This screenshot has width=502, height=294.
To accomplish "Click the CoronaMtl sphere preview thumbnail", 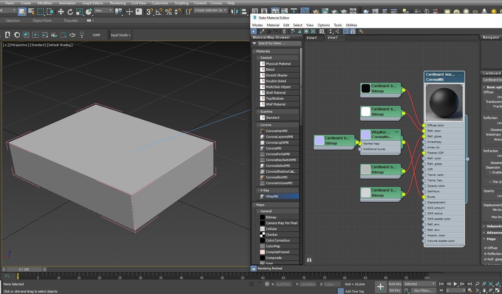I will tap(444, 103).
